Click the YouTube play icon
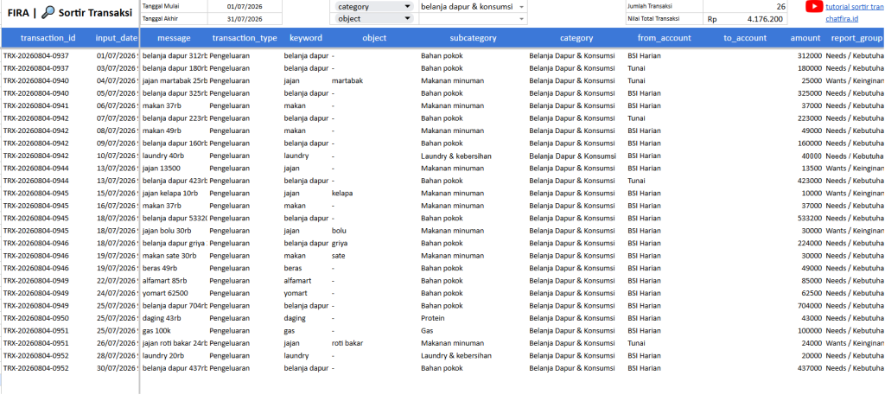The width and height of the screenshot is (885, 401). coord(813,7)
